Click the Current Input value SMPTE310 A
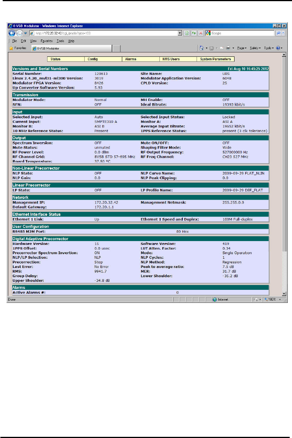 coord(106,122)
